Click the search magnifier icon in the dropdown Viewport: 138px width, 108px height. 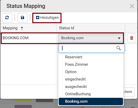pos(118,48)
